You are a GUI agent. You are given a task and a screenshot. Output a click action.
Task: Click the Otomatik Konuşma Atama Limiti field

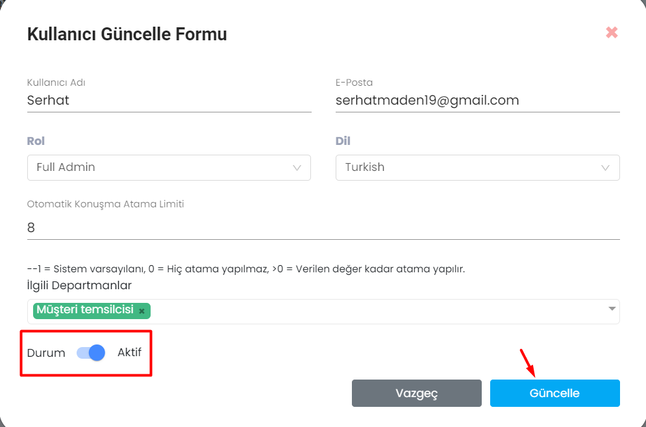coord(323,227)
